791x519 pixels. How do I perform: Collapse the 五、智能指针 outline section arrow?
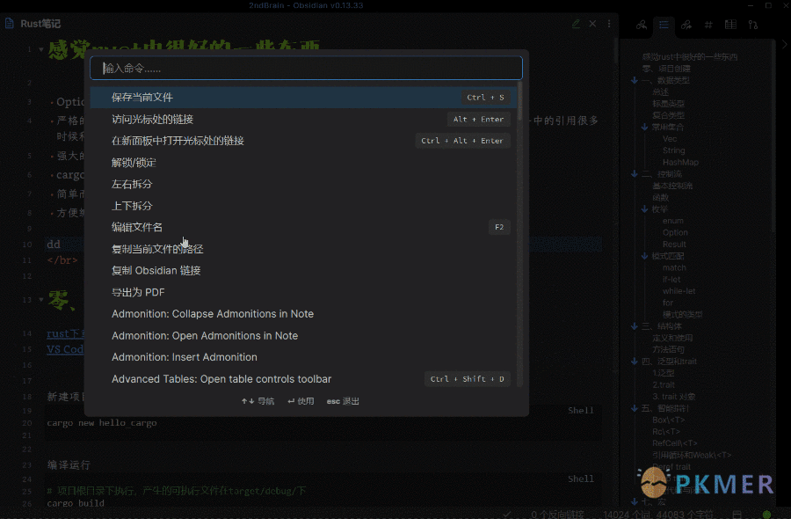635,408
